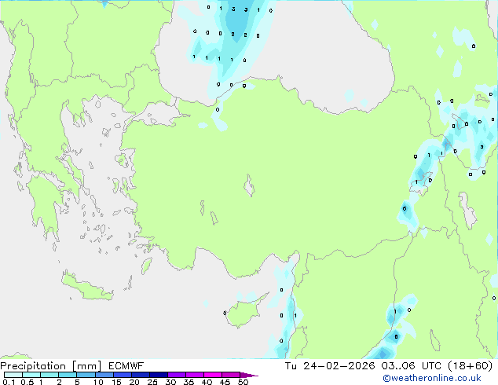Click the 45 to 50 mm legend swatch

231,375
